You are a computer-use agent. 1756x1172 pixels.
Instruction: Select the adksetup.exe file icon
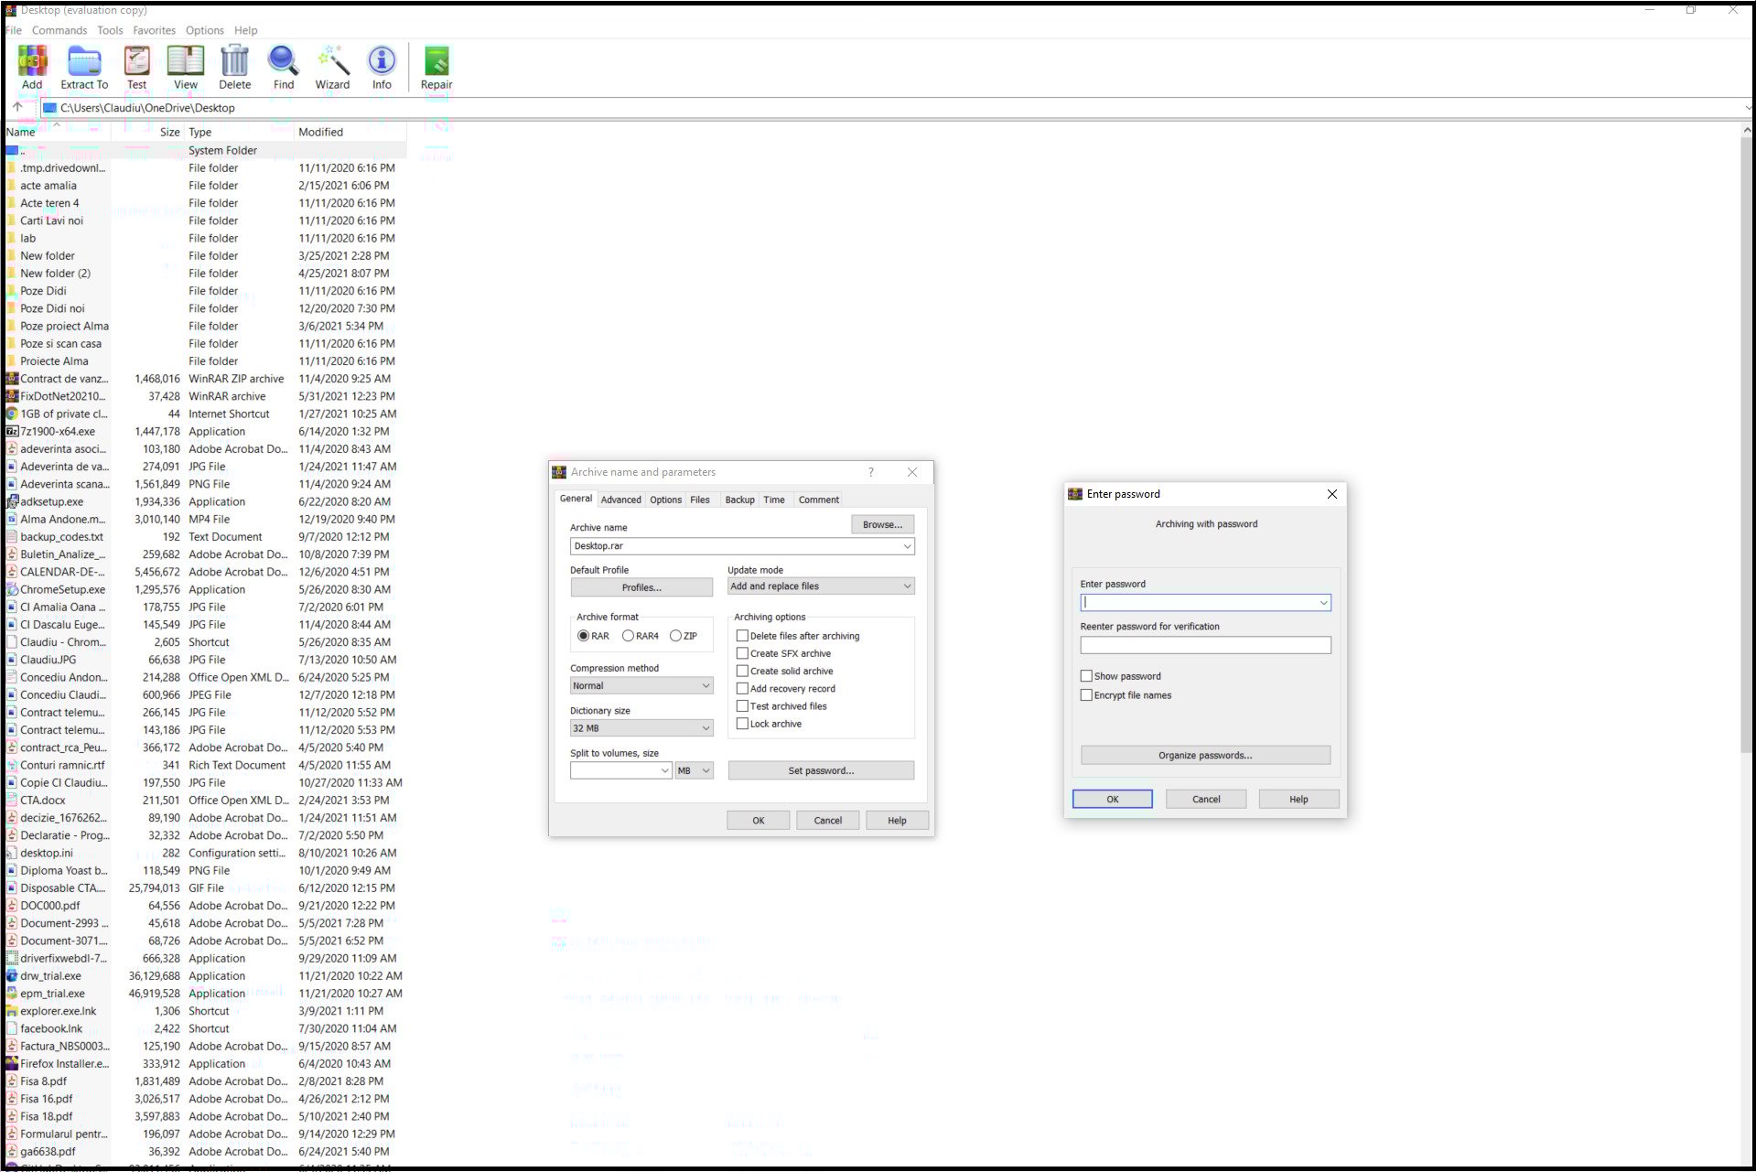[x=12, y=501]
